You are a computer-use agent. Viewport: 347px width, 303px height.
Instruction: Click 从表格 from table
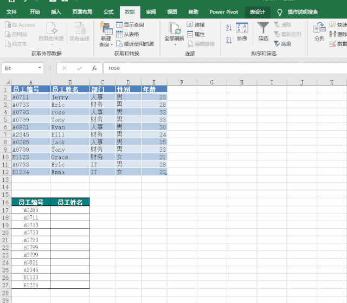(x=128, y=34)
